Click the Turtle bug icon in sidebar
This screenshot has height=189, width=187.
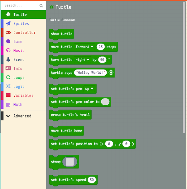(x=8, y=15)
